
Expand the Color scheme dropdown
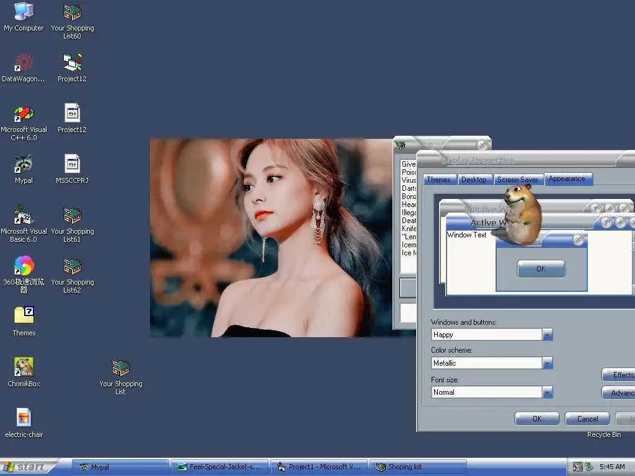(x=547, y=363)
